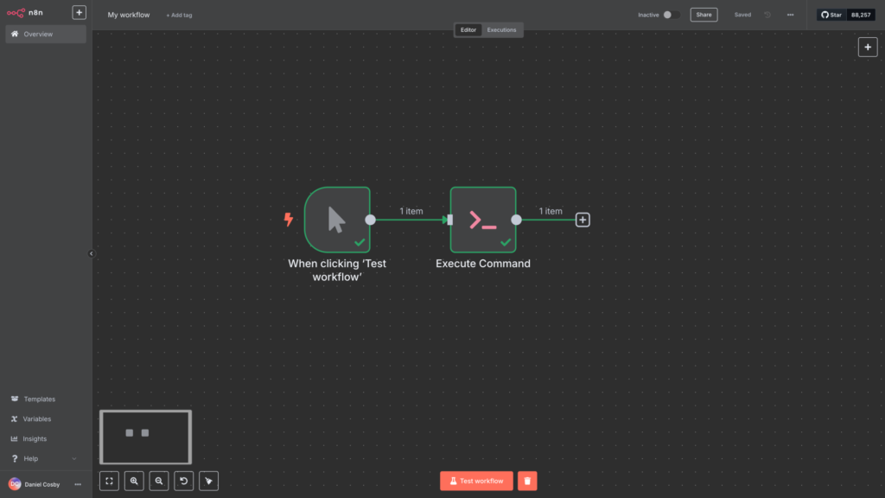Click the tidy up nodes pointer icon

click(208, 481)
